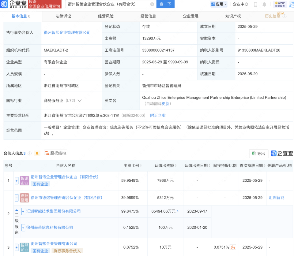Go to the 企业发展 tab
This screenshot has width=294, height=256.
pyautogui.click(x=191, y=16)
